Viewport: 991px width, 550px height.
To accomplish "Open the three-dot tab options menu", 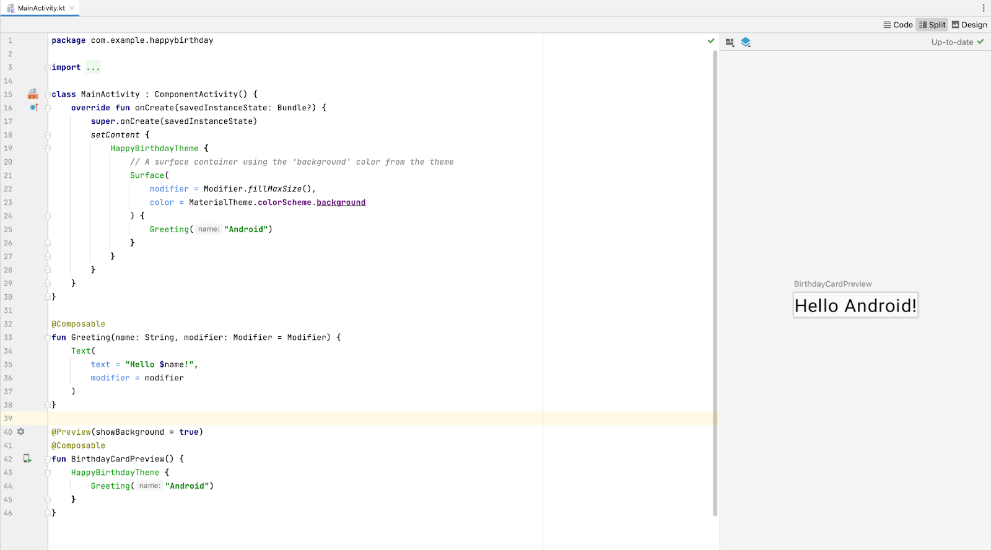I will click(x=983, y=8).
